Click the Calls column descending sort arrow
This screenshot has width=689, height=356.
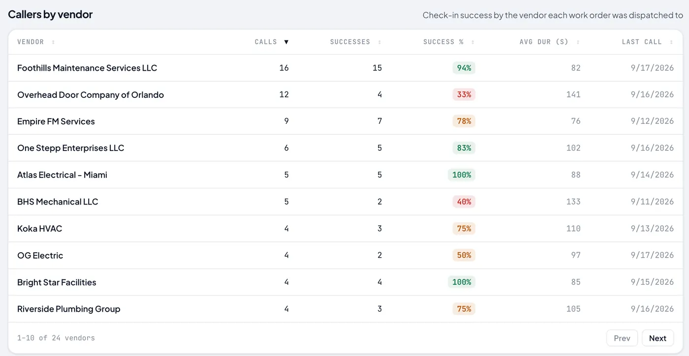click(286, 42)
